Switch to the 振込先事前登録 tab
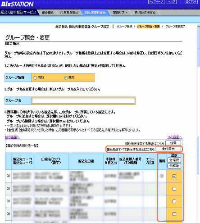Screen dimensions: 200x223 click(95, 13)
